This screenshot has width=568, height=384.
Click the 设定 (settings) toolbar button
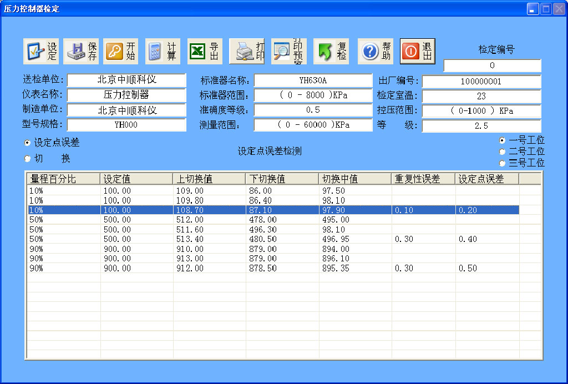point(41,52)
